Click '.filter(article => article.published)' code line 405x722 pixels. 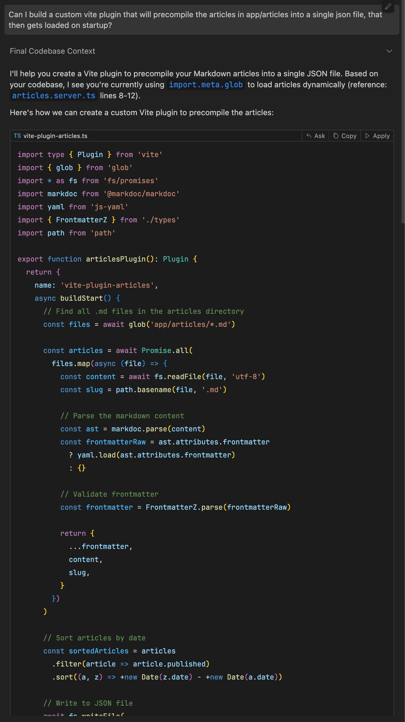131,664
